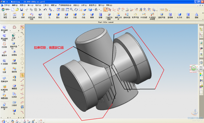Open the Sketch (草图) tool
Viewport: 204px width, 123px height.
pos(5,16)
